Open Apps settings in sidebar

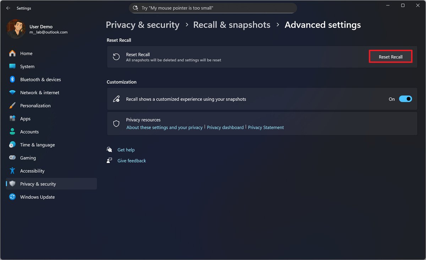tap(25, 118)
